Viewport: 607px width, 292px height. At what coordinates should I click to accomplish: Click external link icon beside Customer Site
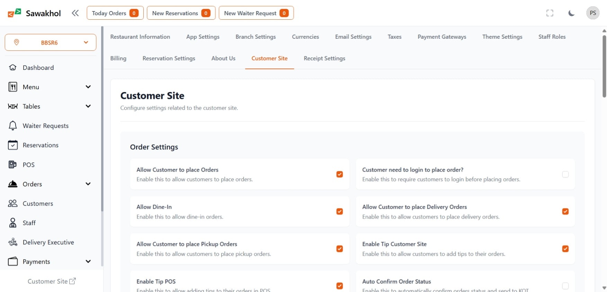(x=72, y=281)
